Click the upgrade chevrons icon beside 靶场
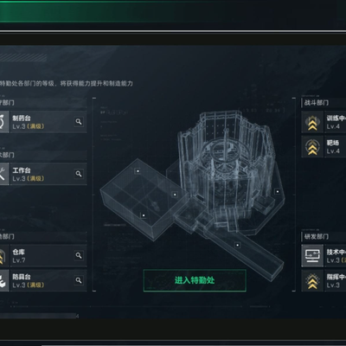Image resolution: width=346 pixels, height=346 pixels. click(x=312, y=147)
